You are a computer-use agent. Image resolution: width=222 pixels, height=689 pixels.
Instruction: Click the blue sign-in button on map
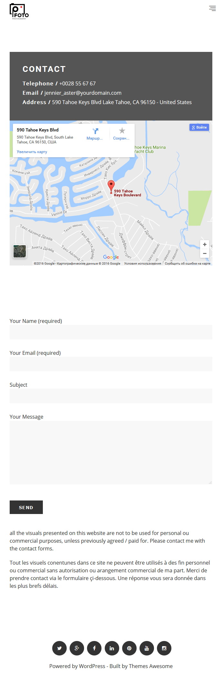[199, 127]
